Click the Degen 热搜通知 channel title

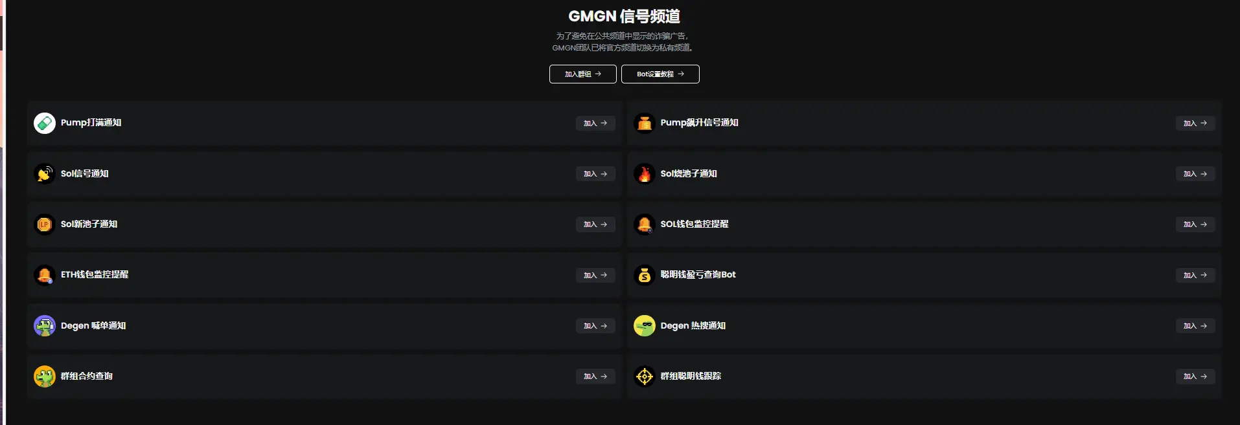693,326
